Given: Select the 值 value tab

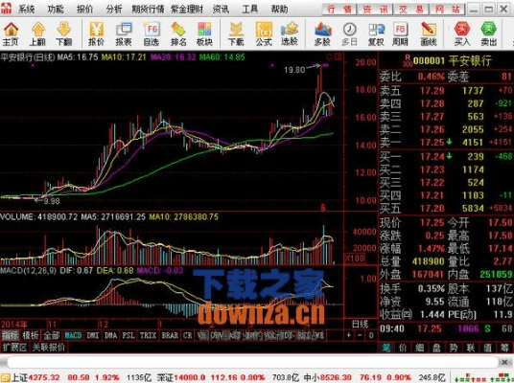Looking at the screenshot, I should (x=488, y=348).
